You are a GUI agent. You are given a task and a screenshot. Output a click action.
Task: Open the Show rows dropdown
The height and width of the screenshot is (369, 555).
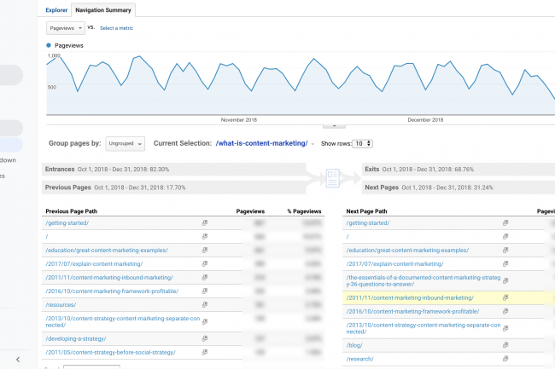(363, 143)
